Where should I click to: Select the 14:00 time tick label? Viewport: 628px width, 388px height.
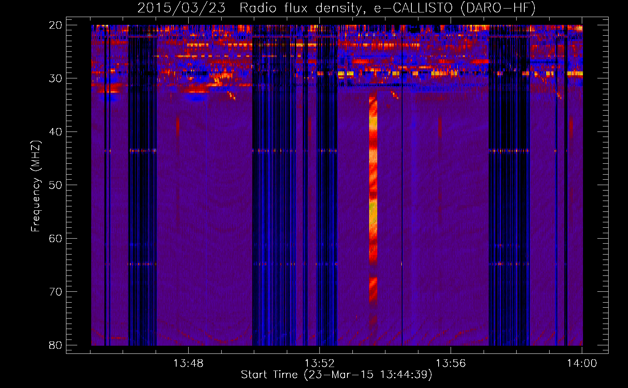click(582, 364)
